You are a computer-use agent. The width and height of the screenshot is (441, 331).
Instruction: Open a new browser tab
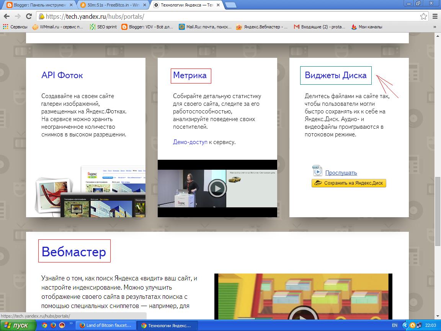(231, 5)
